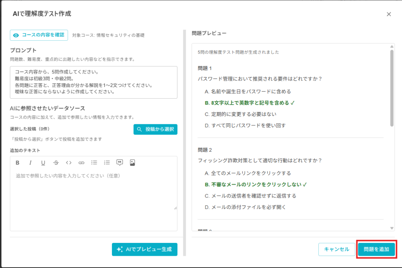Click the underline formatting icon
This screenshot has width=402, height=268.
click(x=43, y=163)
